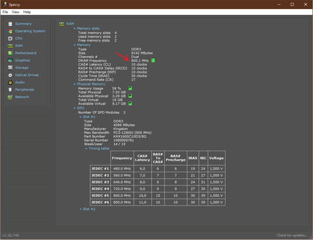Click the Operating System Windows flag icon

point(10,31)
